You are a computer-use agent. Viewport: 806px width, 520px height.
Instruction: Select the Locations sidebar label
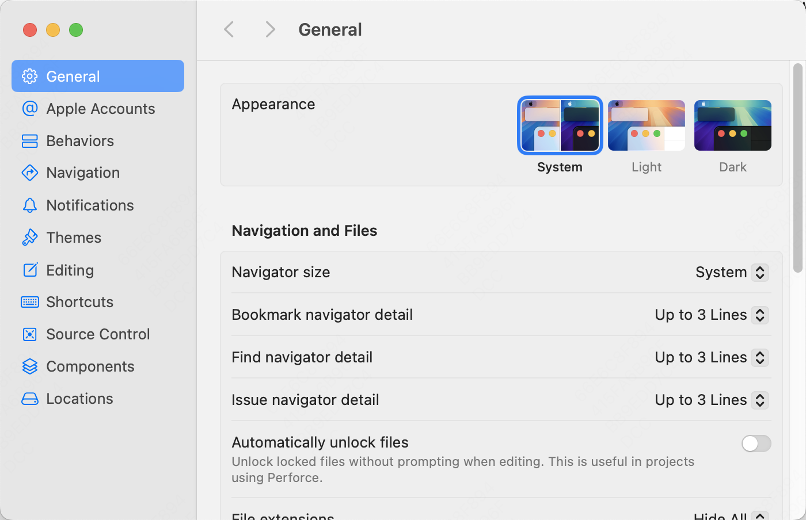pos(79,399)
